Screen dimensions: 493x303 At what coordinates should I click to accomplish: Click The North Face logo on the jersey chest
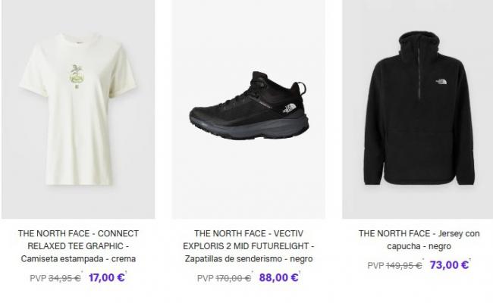[442, 82]
